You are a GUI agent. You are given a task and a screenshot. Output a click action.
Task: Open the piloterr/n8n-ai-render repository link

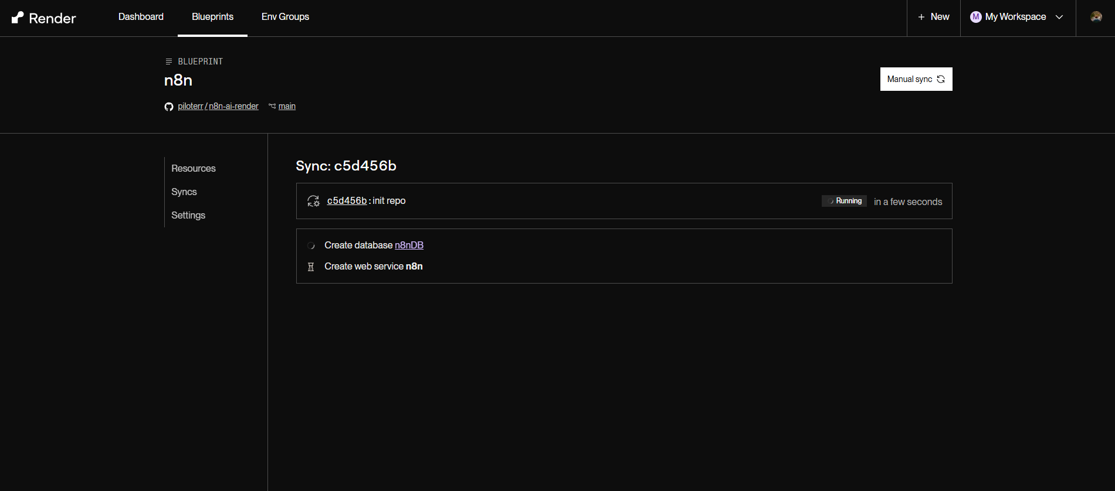218,106
